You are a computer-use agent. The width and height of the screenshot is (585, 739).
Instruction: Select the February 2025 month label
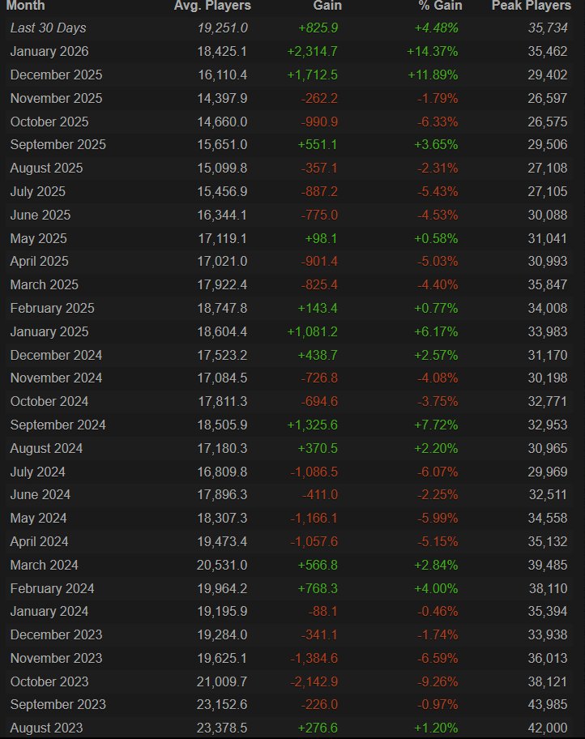tap(53, 308)
